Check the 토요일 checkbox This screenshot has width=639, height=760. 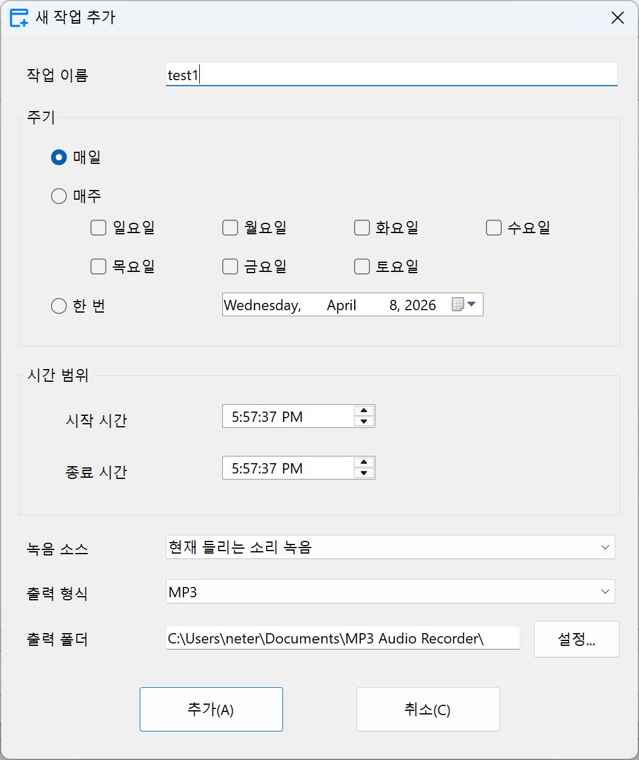coord(362,266)
